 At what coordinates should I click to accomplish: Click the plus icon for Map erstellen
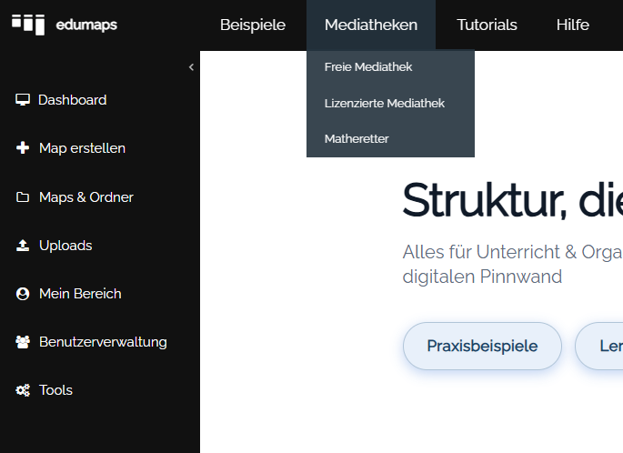pos(23,148)
